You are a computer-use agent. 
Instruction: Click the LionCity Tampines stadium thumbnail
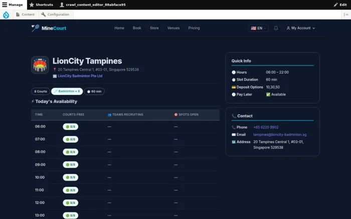point(40,65)
